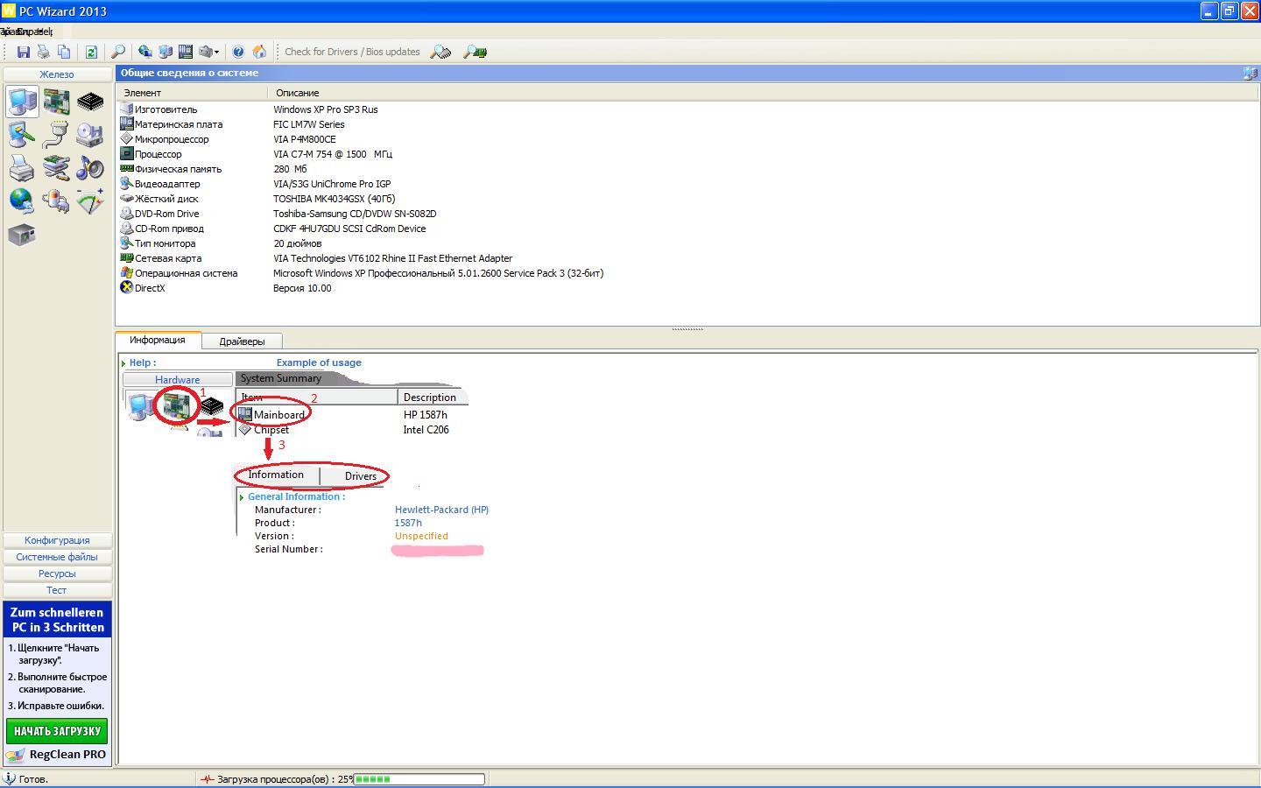This screenshot has height=788, width=1261.
Task: Open the Тест category
Action: click(x=57, y=590)
